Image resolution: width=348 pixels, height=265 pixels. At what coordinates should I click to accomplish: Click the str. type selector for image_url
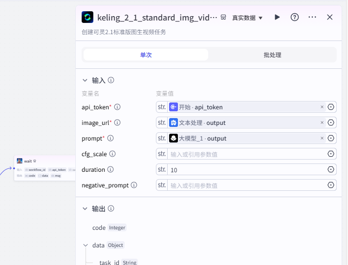point(162,122)
